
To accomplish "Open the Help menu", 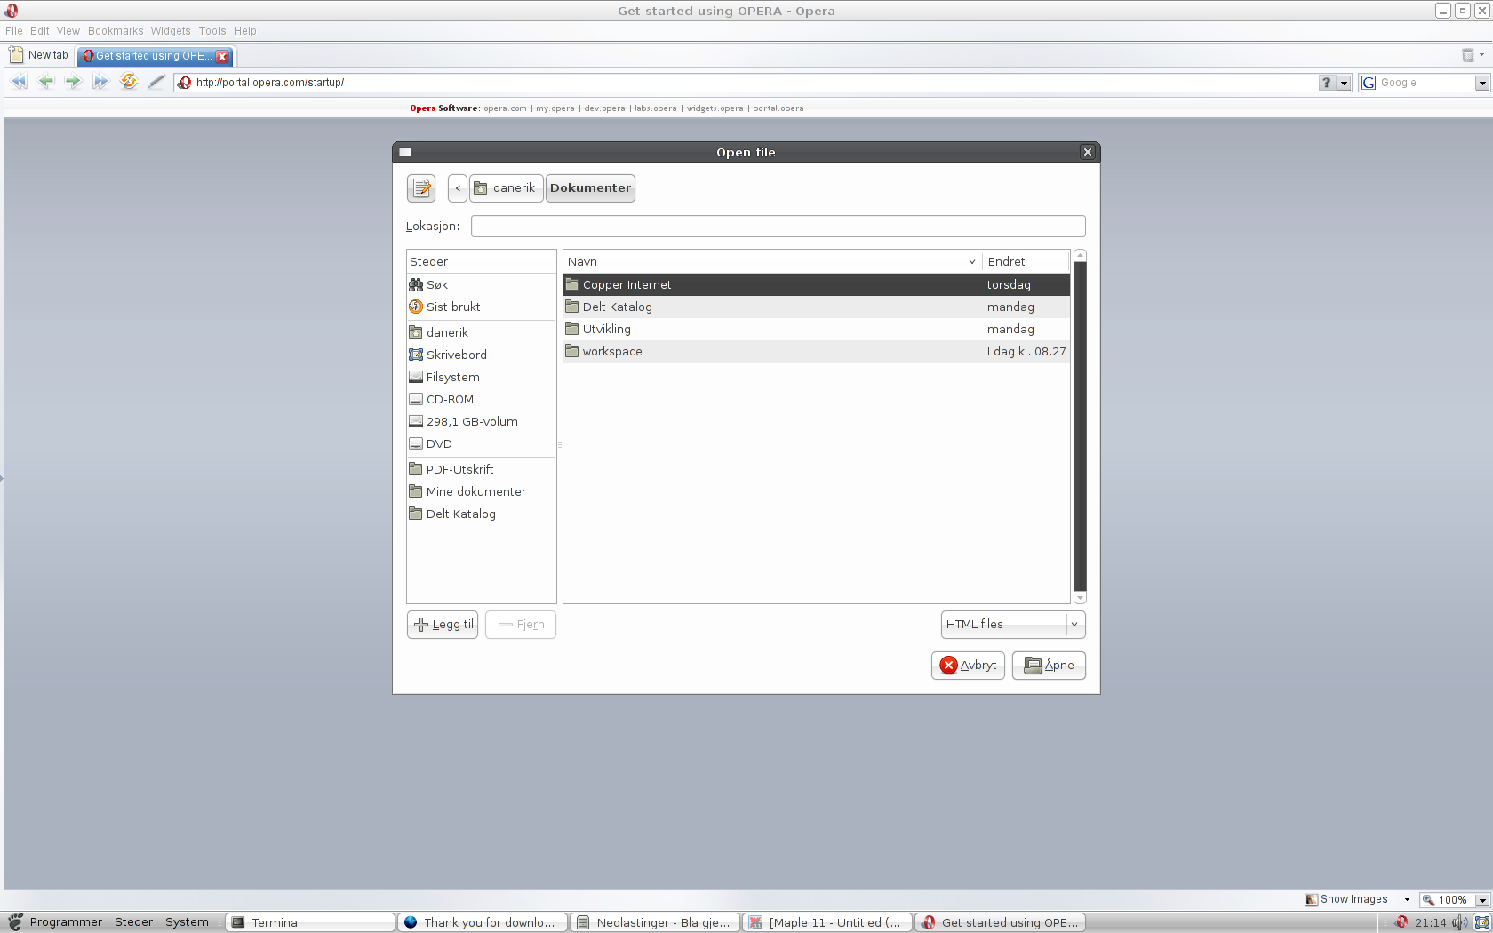I will click(244, 31).
